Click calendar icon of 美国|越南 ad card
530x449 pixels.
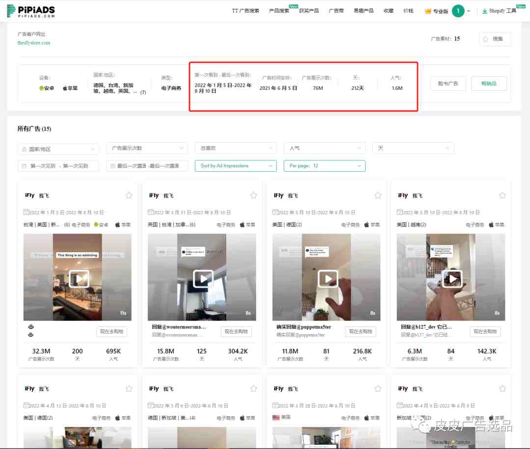coord(399,212)
